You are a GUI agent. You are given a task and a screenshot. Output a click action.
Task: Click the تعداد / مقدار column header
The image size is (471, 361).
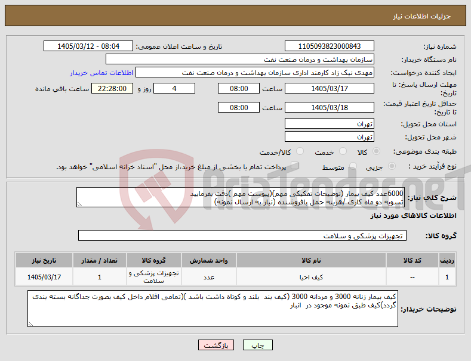(100, 260)
